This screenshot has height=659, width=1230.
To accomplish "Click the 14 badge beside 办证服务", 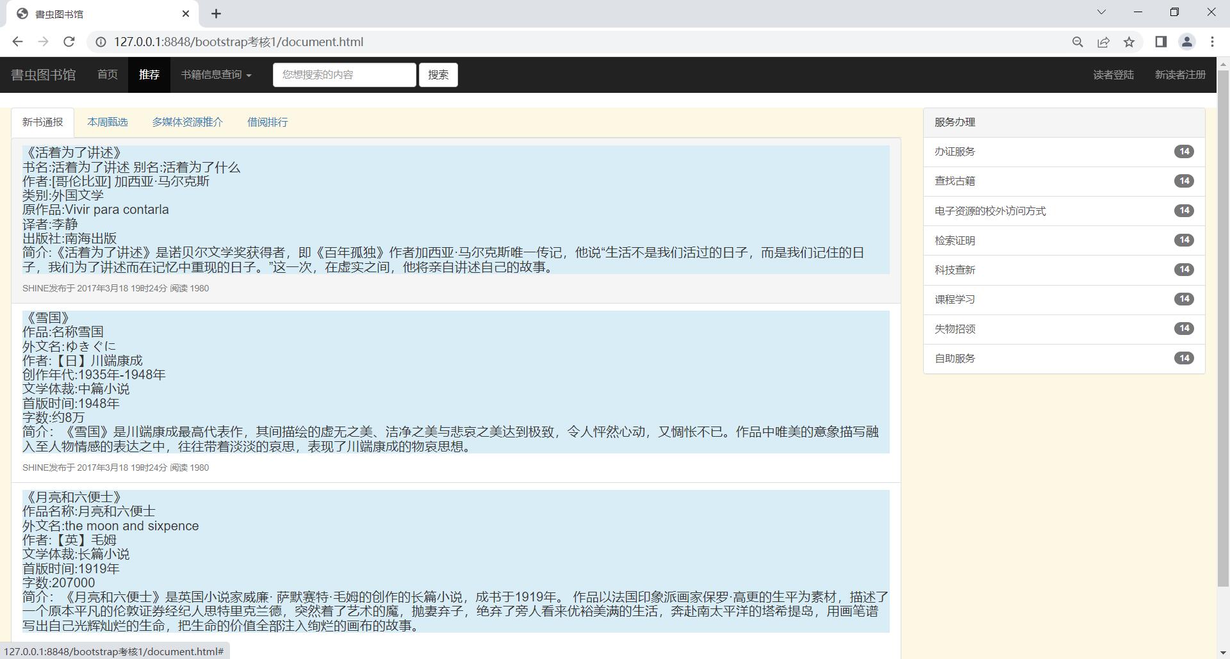I will pos(1184,151).
